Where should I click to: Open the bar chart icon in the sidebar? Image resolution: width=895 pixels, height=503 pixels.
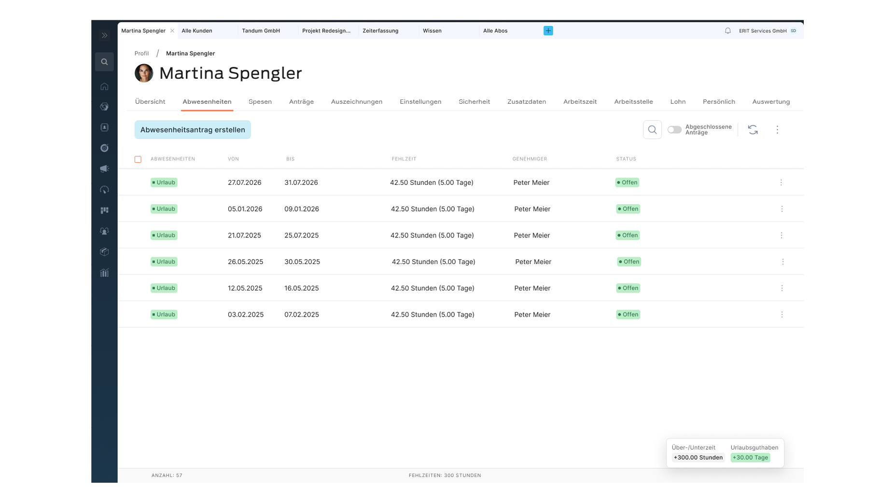pos(104,273)
